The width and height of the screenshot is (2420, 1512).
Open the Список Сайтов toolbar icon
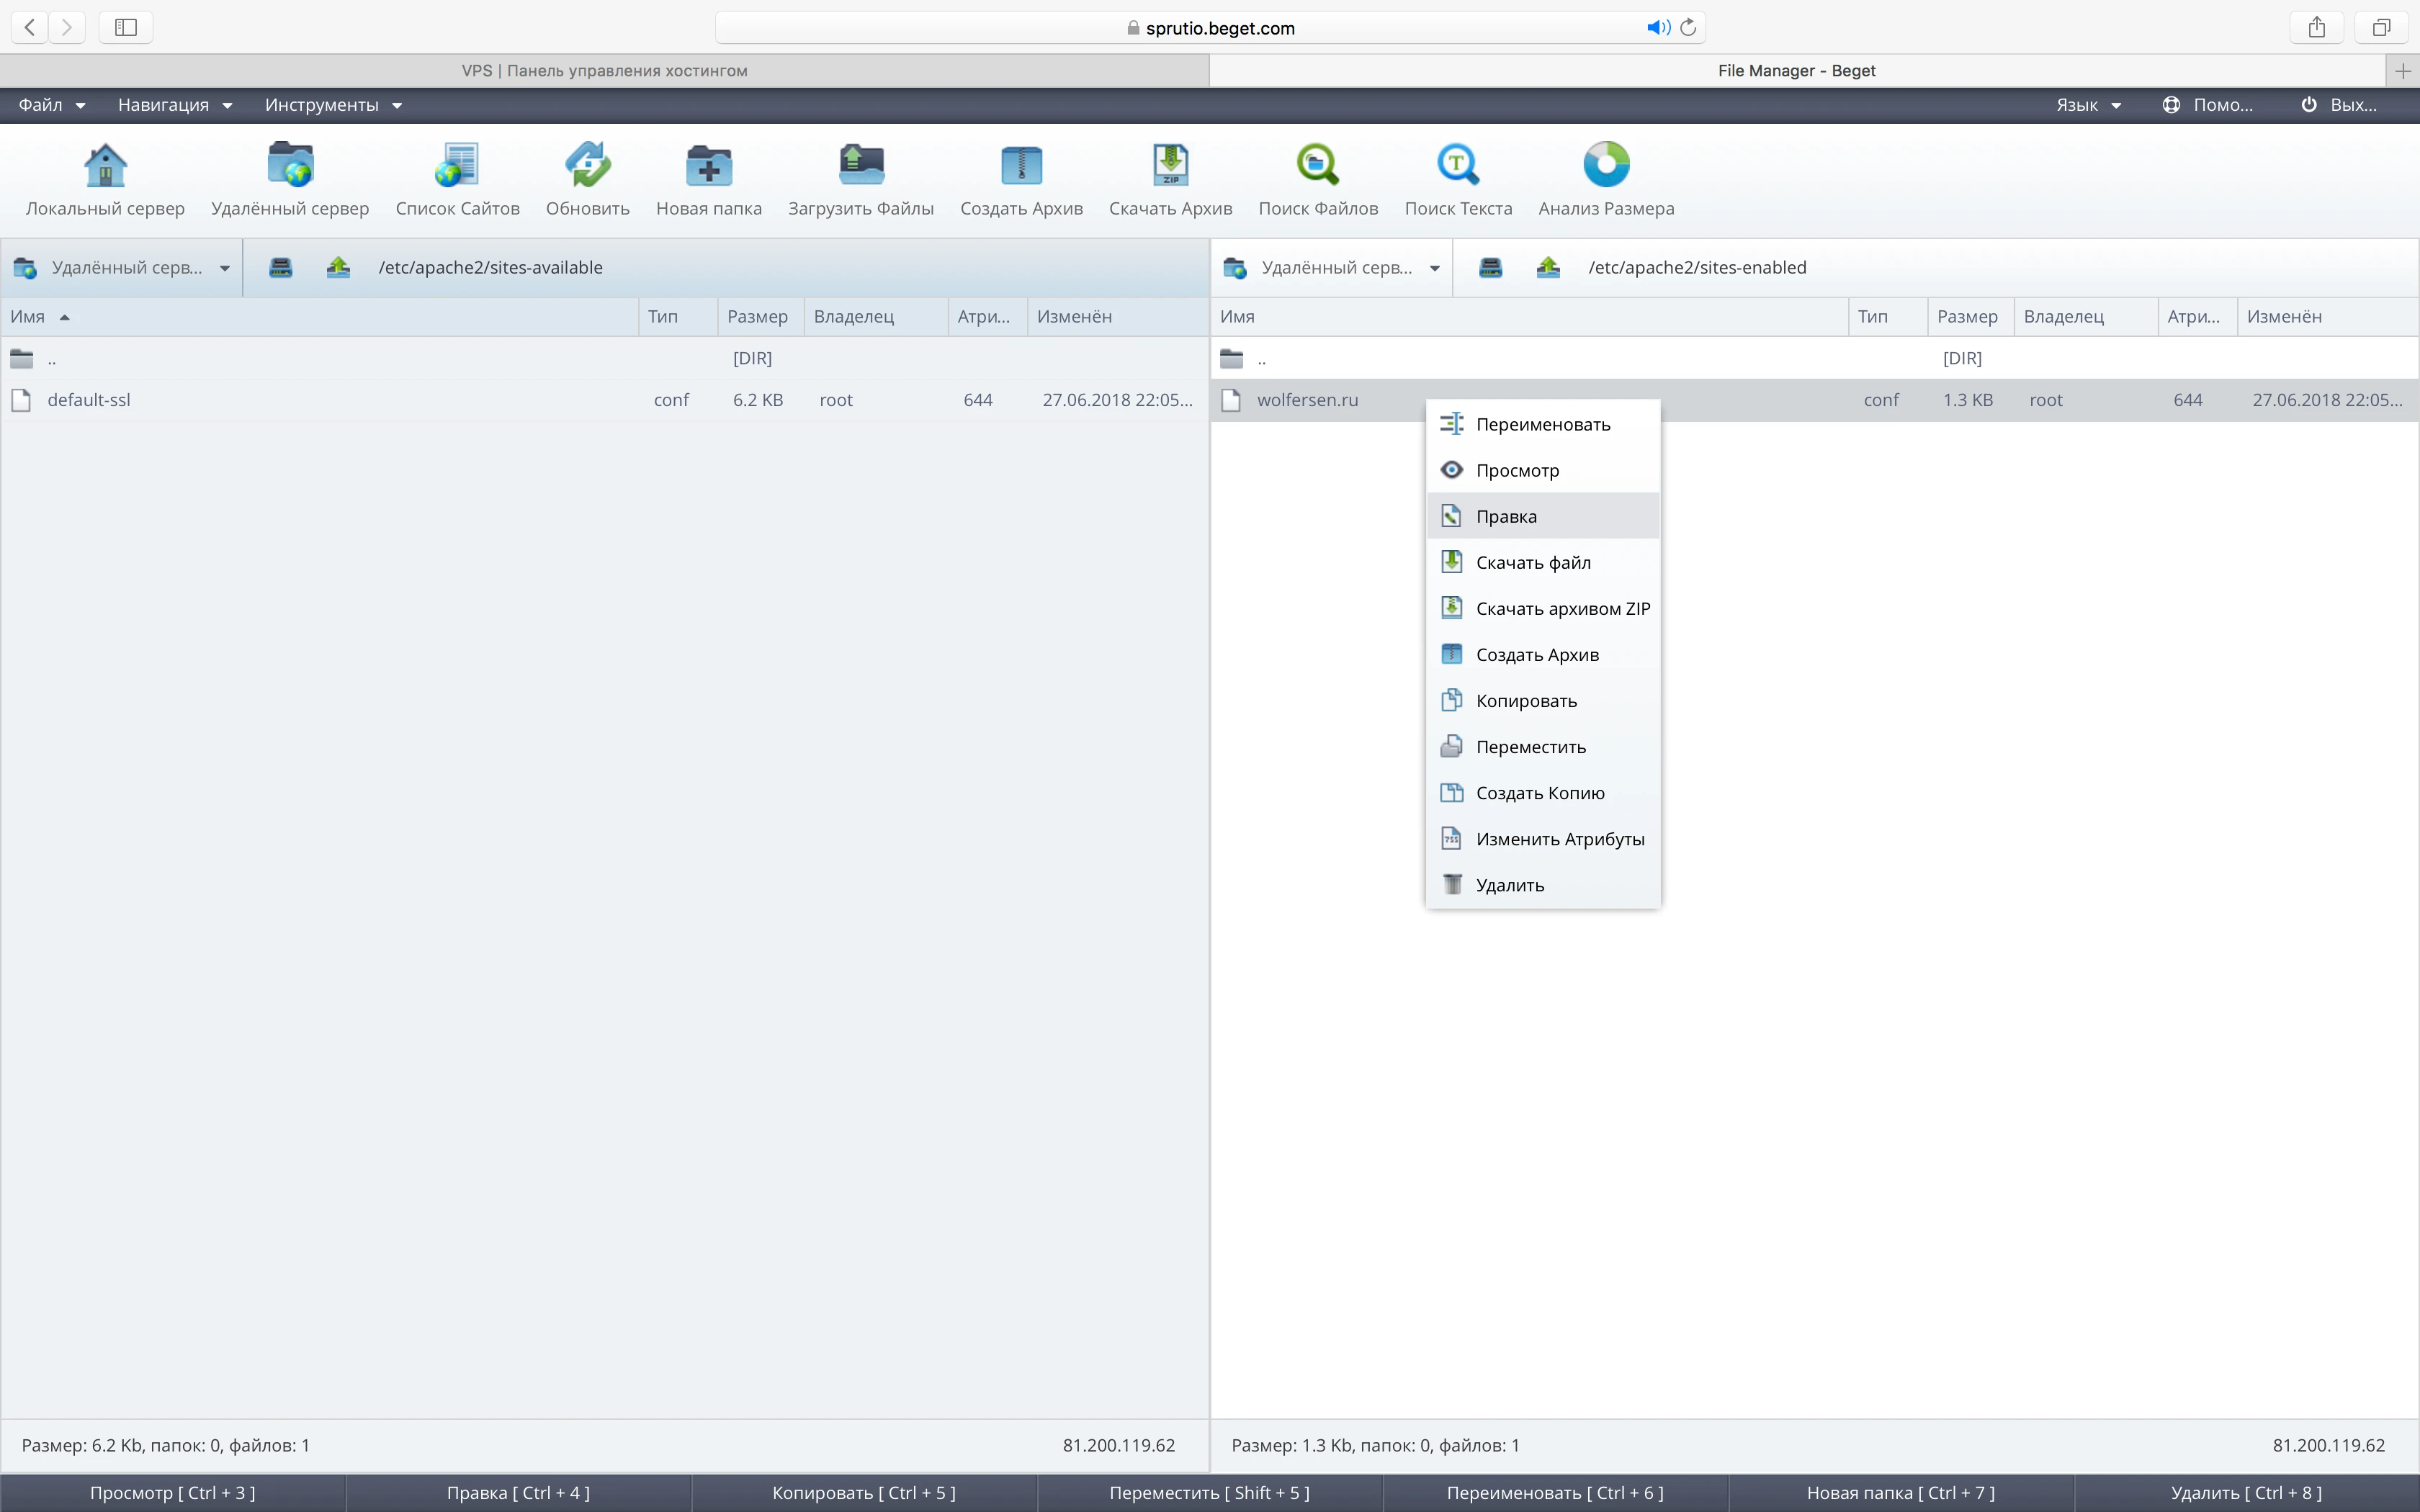[x=457, y=166]
